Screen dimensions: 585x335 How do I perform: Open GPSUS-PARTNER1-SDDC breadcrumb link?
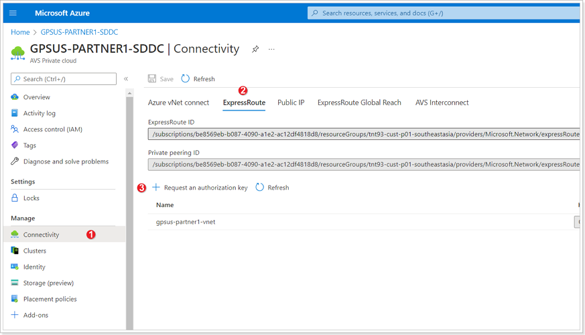[x=79, y=32]
